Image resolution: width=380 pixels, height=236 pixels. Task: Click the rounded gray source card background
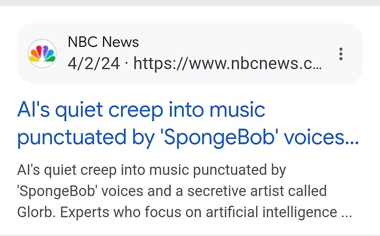coord(190,53)
